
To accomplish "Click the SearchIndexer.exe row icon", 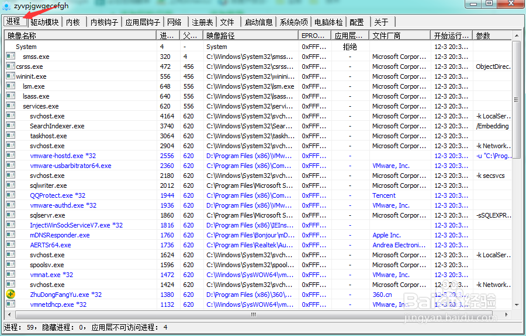I will click(x=11, y=125).
